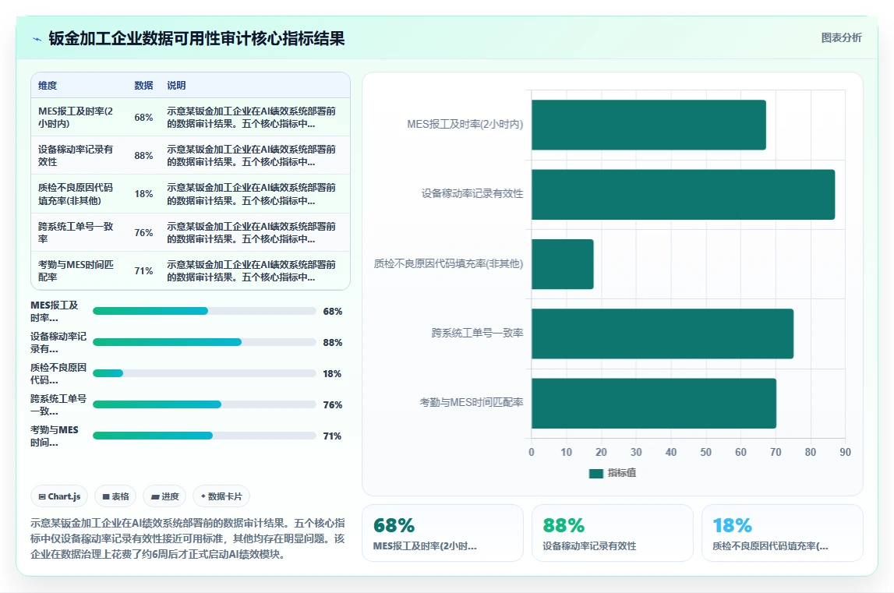Click the 71% label beside progress bar
This screenshot has height=593, width=894.
click(332, 436)
